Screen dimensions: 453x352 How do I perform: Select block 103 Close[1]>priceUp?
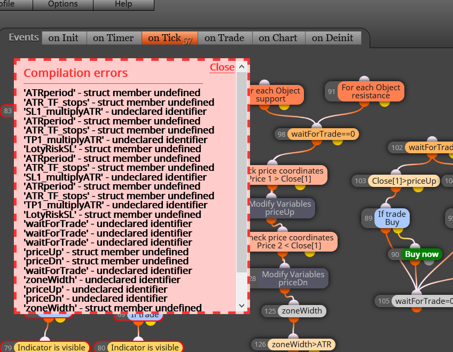[404, 181]
